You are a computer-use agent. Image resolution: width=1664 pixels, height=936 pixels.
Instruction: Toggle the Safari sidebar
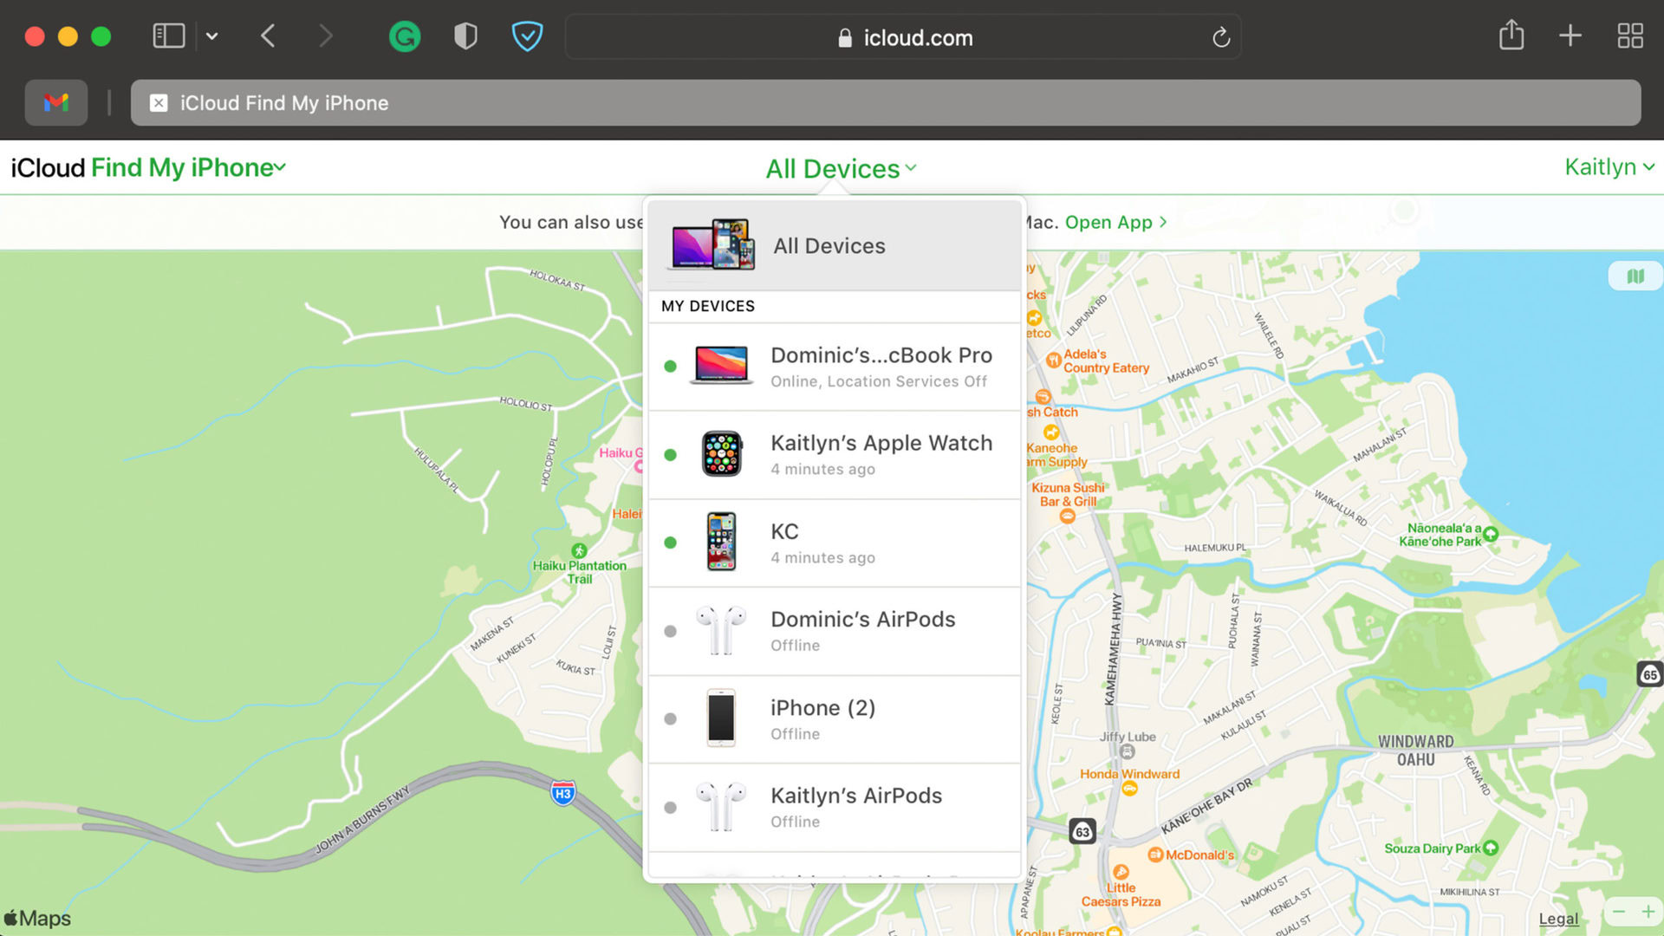[169, 36]
